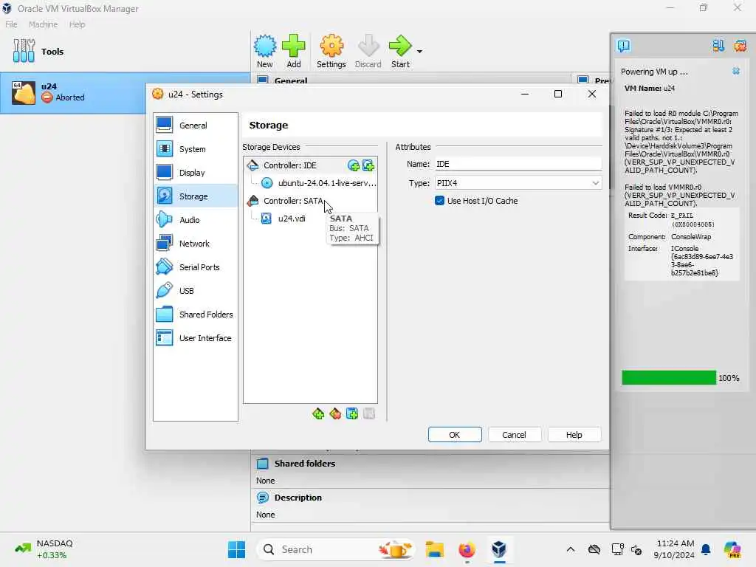Dismiss the Powering VM up notification
The height and width of the screenshot is (567, 756).
click(x=736, y=72)
